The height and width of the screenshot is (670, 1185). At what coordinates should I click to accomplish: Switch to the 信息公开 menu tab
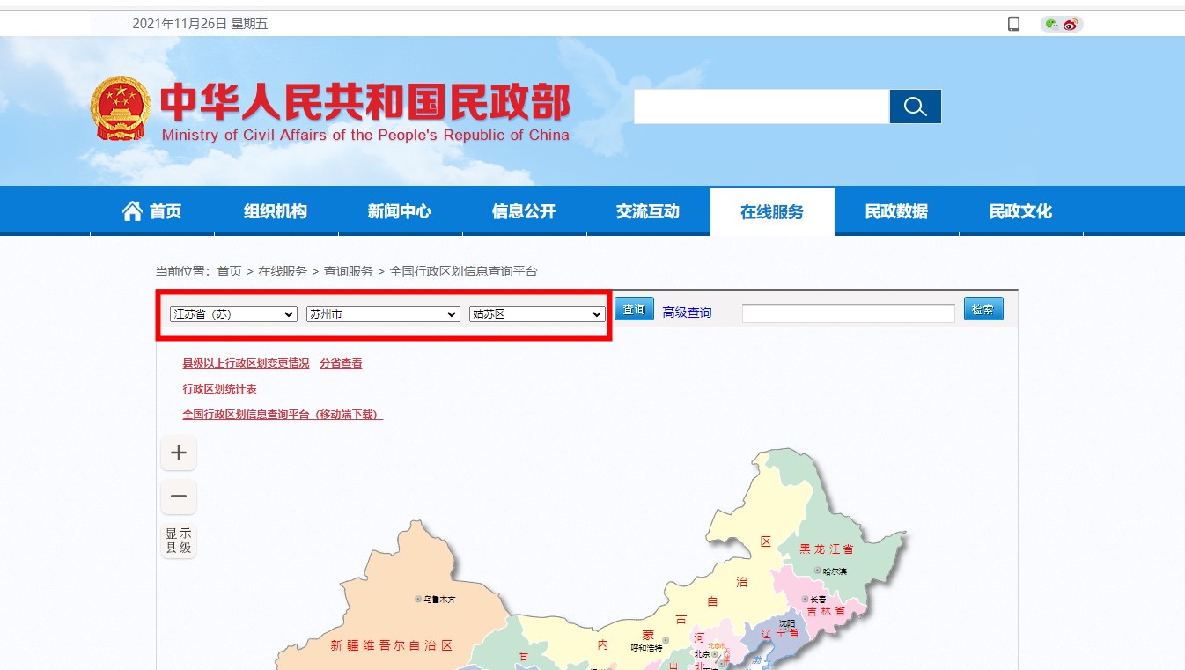[524, 211]
